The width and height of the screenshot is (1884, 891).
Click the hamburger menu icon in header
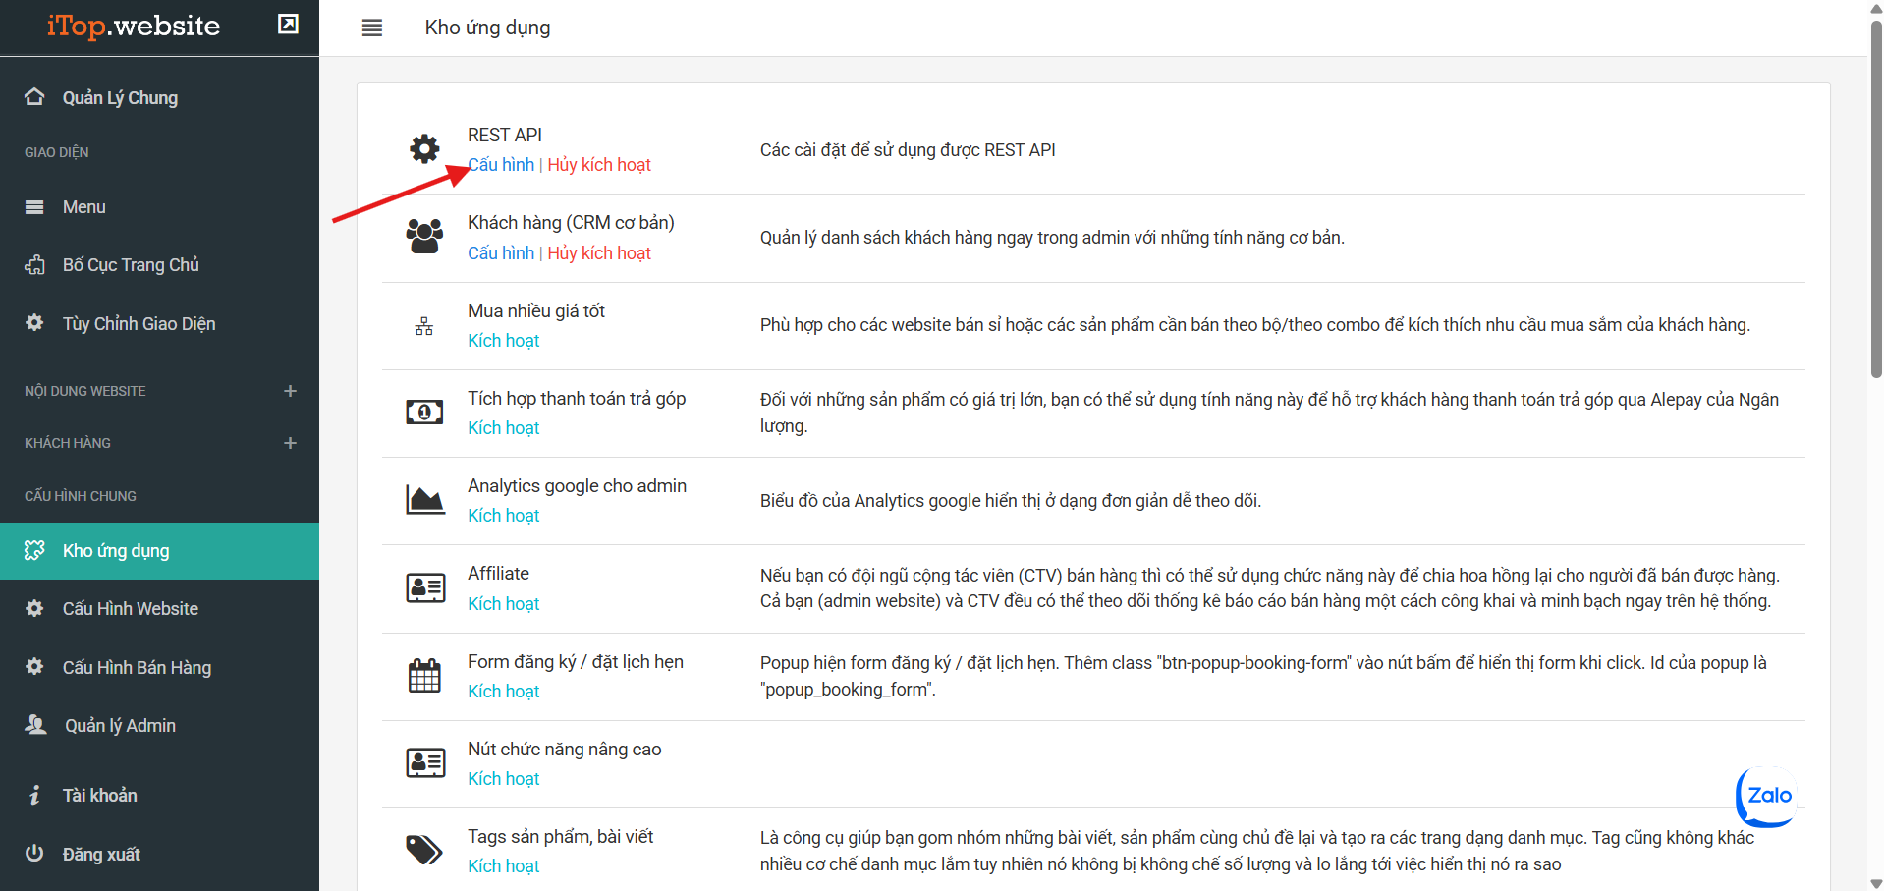click(x=371, y=28)
